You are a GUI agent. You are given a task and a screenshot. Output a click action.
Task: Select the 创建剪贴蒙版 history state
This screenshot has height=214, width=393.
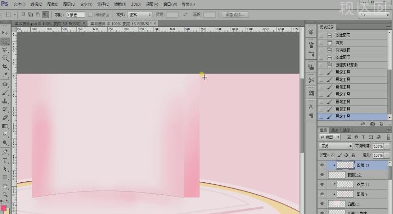(x=346, y=64)
